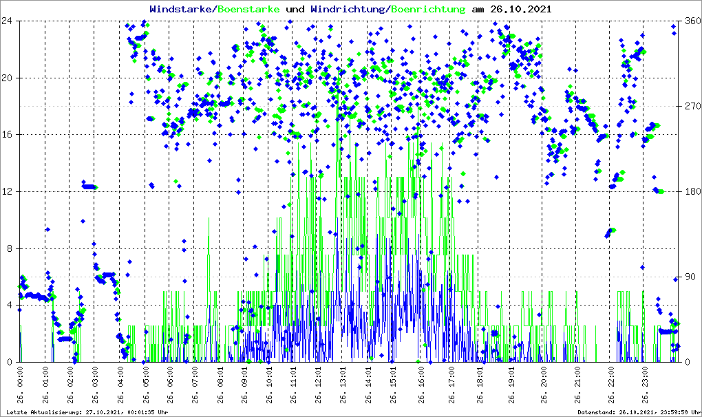Click the time label '26. 16:00'
702x417 pixels.
pyautogui.click(x=421, y=385)
